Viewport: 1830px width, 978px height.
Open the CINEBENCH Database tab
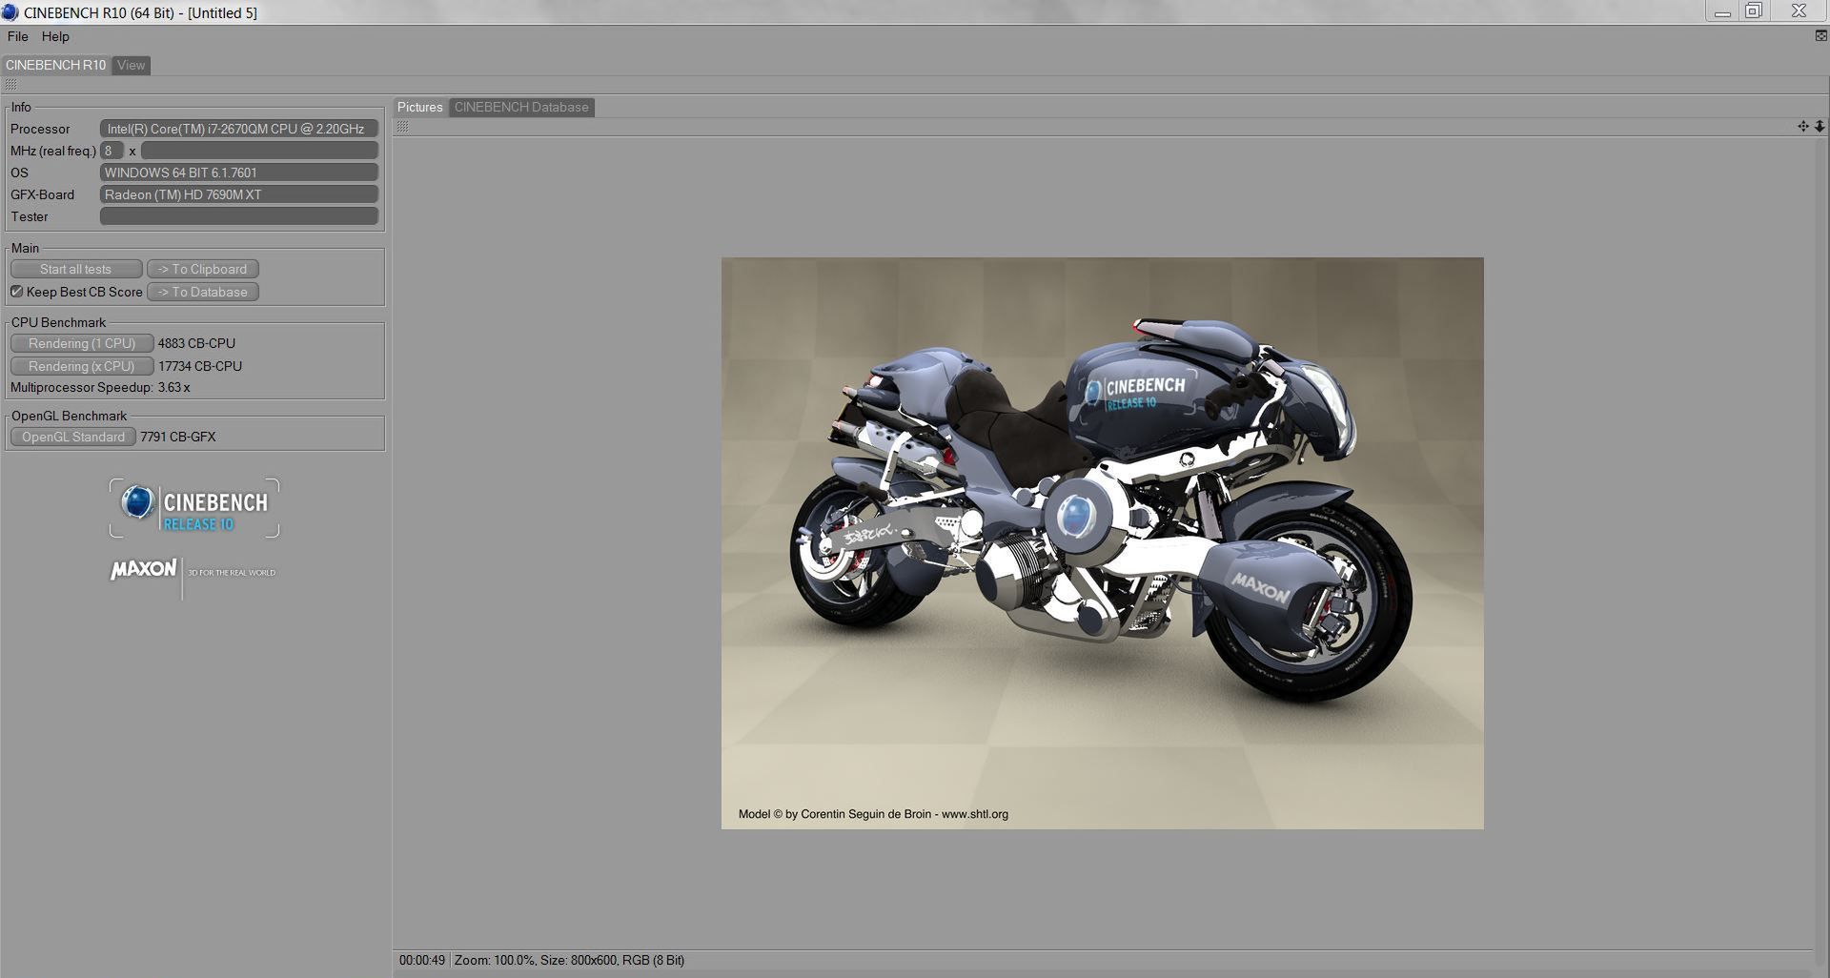point(521,107)
